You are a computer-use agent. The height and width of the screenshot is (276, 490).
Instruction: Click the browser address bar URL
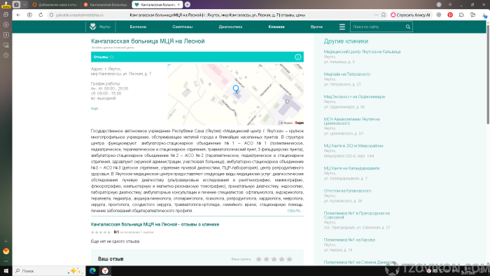80,15
